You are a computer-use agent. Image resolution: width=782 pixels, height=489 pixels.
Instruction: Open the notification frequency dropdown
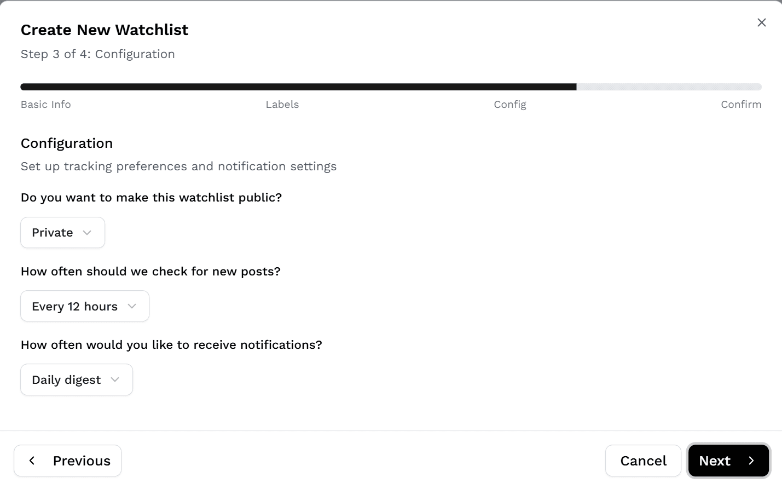pos(76,379)
